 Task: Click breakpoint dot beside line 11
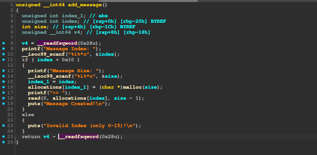click(x=4, y=60)
